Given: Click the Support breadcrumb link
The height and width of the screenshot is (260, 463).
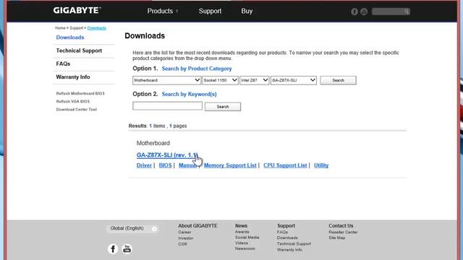Looking at the screenshot, I should click(x=76, y=28).
